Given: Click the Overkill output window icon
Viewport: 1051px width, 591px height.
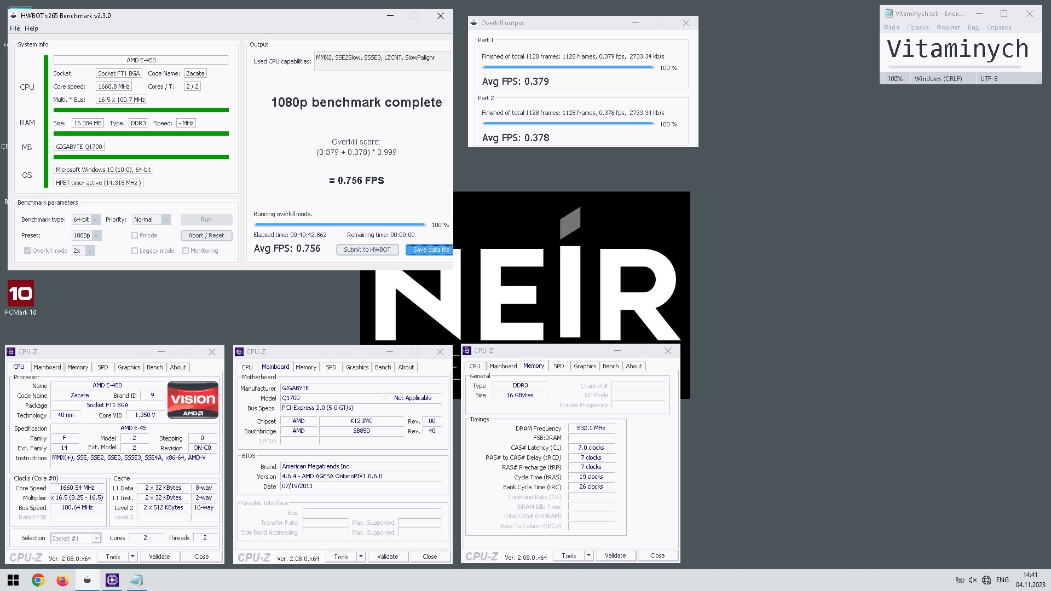Looking at the screenshot, I should (474, 23).
